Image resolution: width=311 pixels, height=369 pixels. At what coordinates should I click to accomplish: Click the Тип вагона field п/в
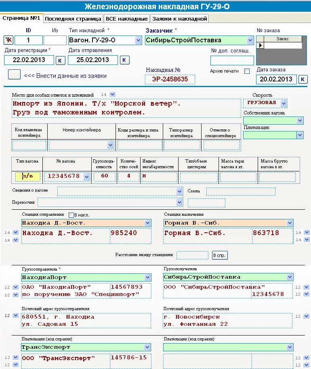click(x=27, y=176)
